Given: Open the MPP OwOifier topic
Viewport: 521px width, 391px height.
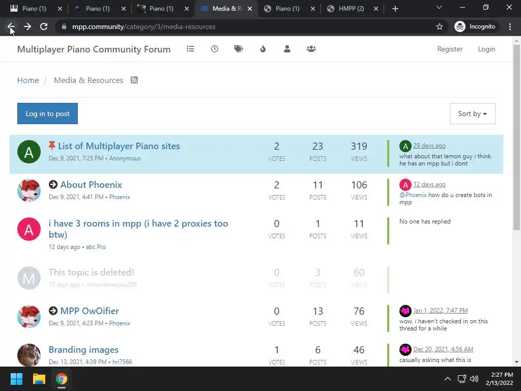Looking at the screenshot, I should click(x=90, y=311).
